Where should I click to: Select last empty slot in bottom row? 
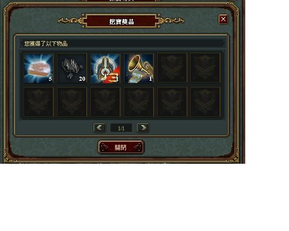(x=205, y=102)
